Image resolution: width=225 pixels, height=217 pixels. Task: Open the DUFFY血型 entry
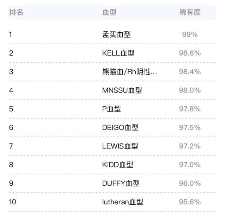pyautogui.click(x=121, y=184)
